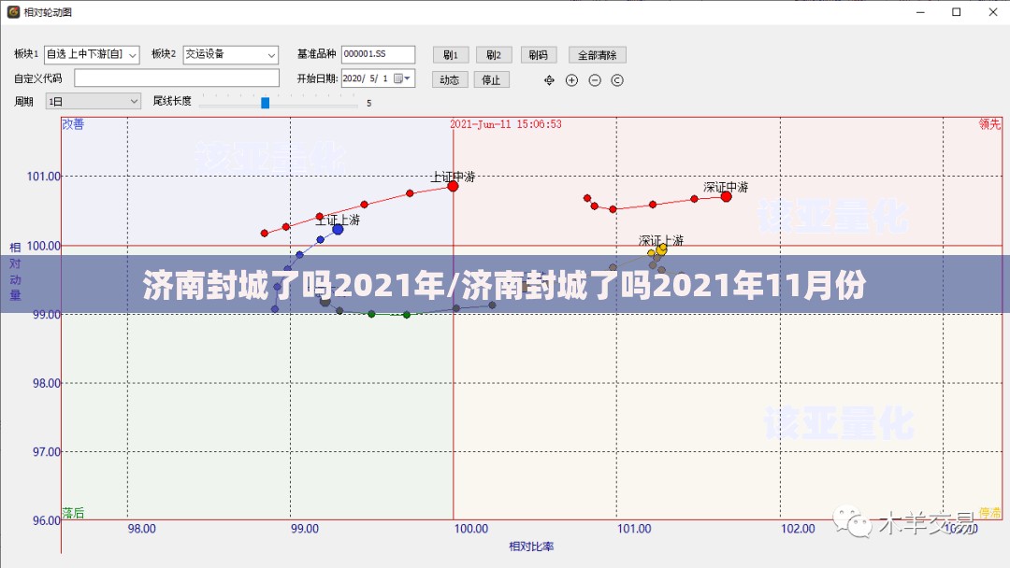Click the 尾线长度 slider handle

pyautogui.click(x=265, y=103)
